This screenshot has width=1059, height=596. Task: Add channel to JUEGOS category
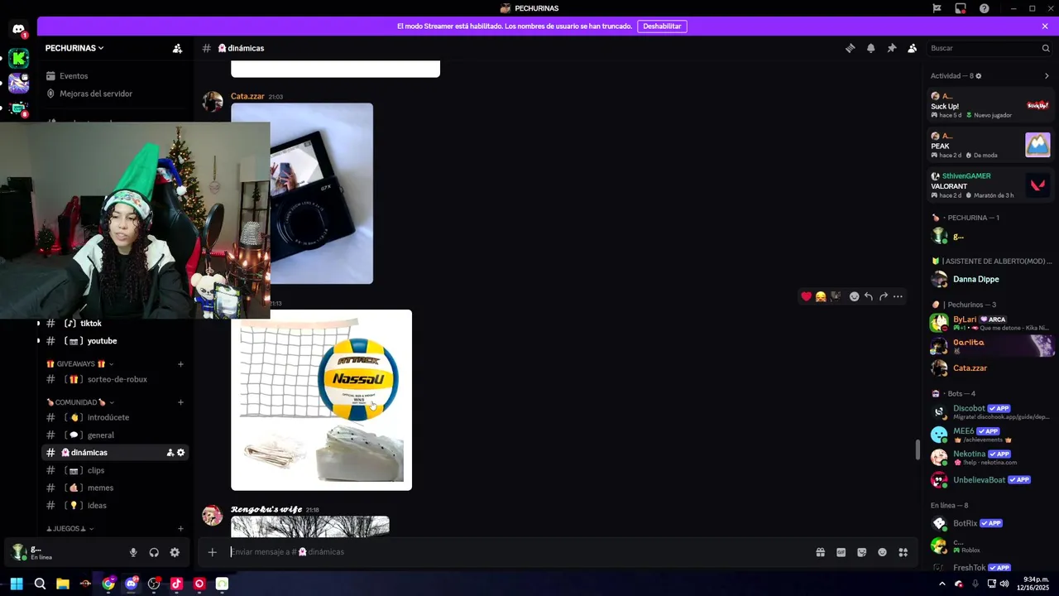coord(180,529)
